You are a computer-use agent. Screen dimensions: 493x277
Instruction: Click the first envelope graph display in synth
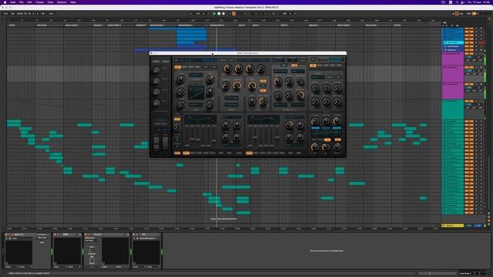click(x=200, y=119)
